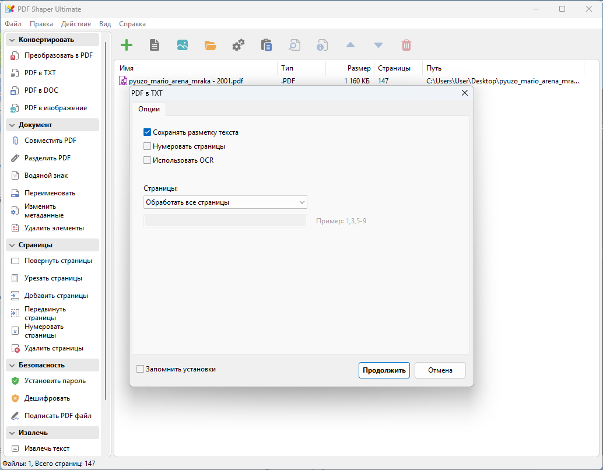The image size is (603, 470).
Task: Open the Справка menu
Action: [x=132, y=24]
